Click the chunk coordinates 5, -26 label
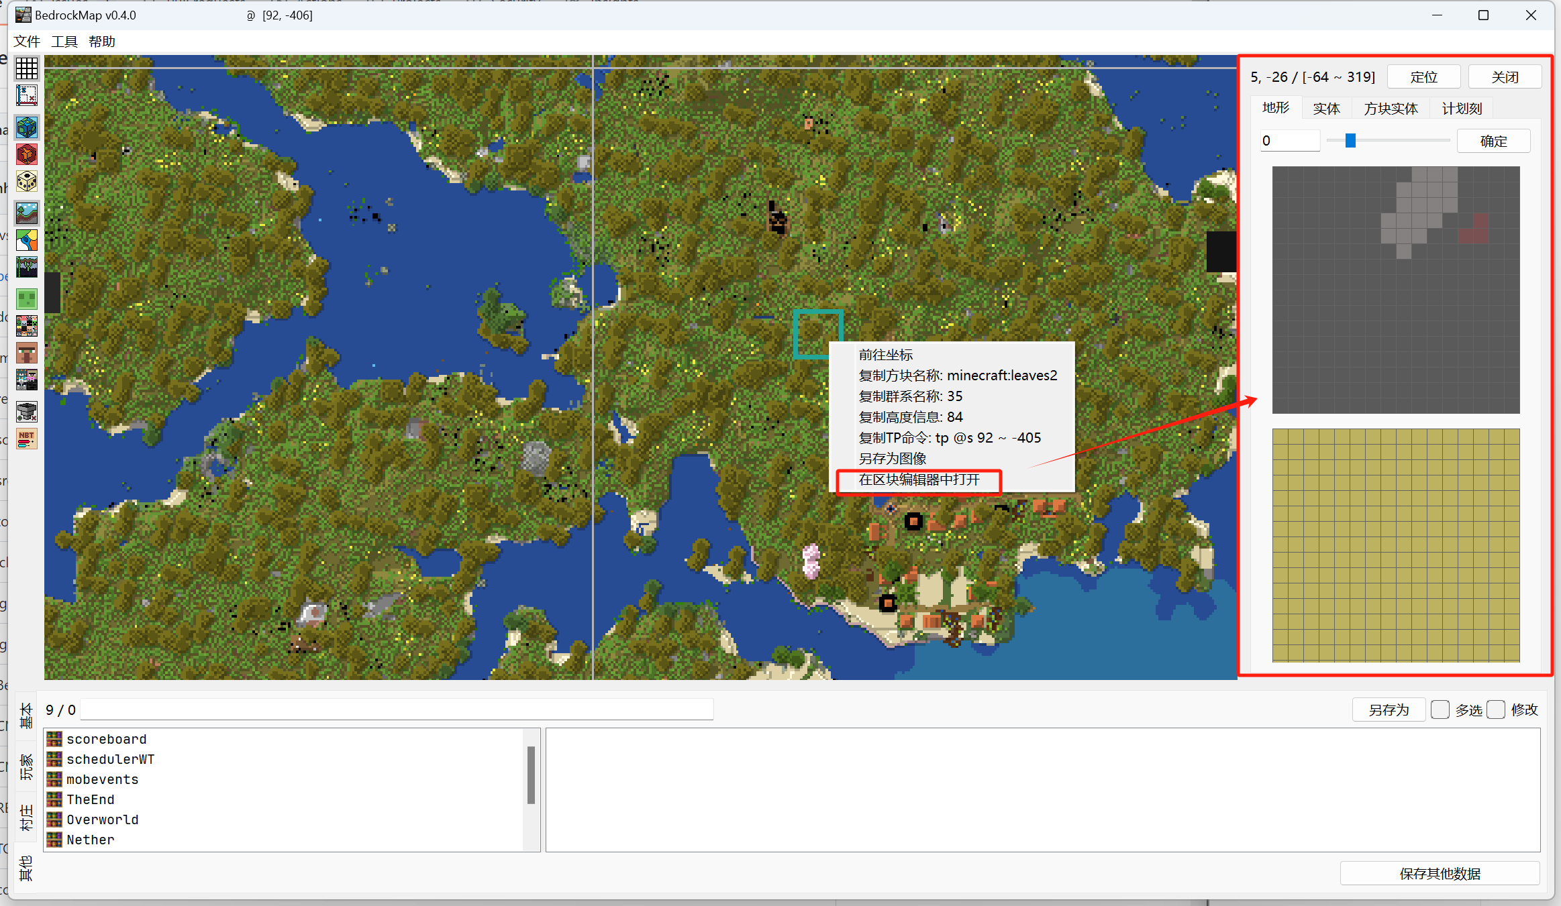Viewport: 1561px width, 906px height. pyautogui.click(x=1313, y=77)
